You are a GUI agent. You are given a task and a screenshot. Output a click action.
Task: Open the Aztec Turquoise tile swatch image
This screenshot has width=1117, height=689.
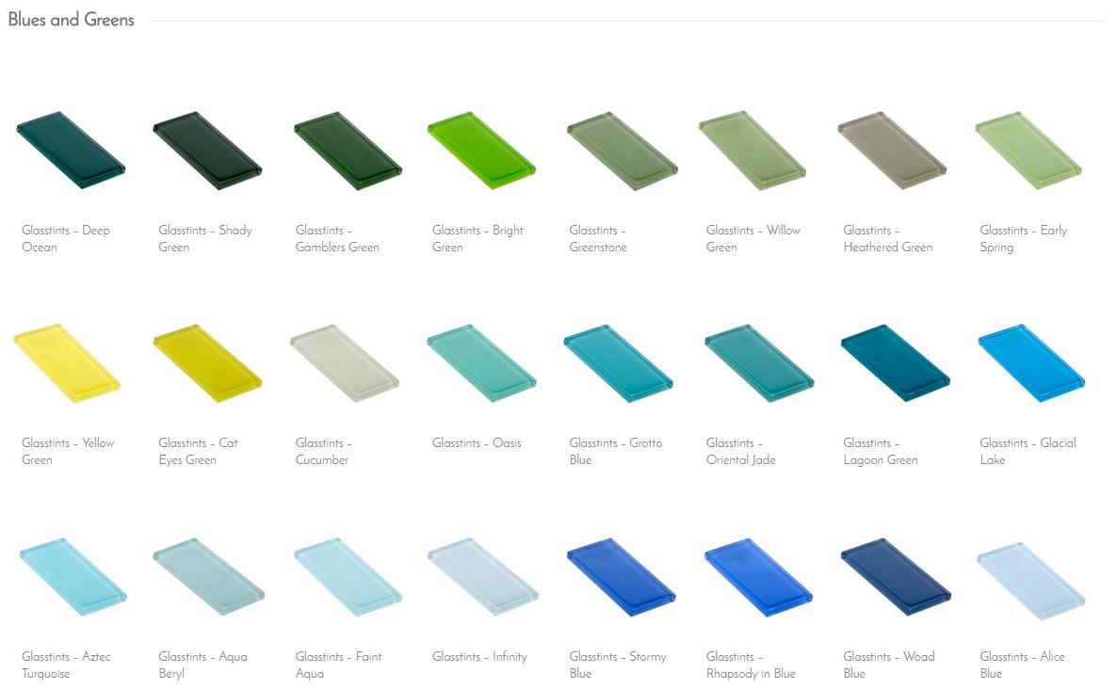73,577
